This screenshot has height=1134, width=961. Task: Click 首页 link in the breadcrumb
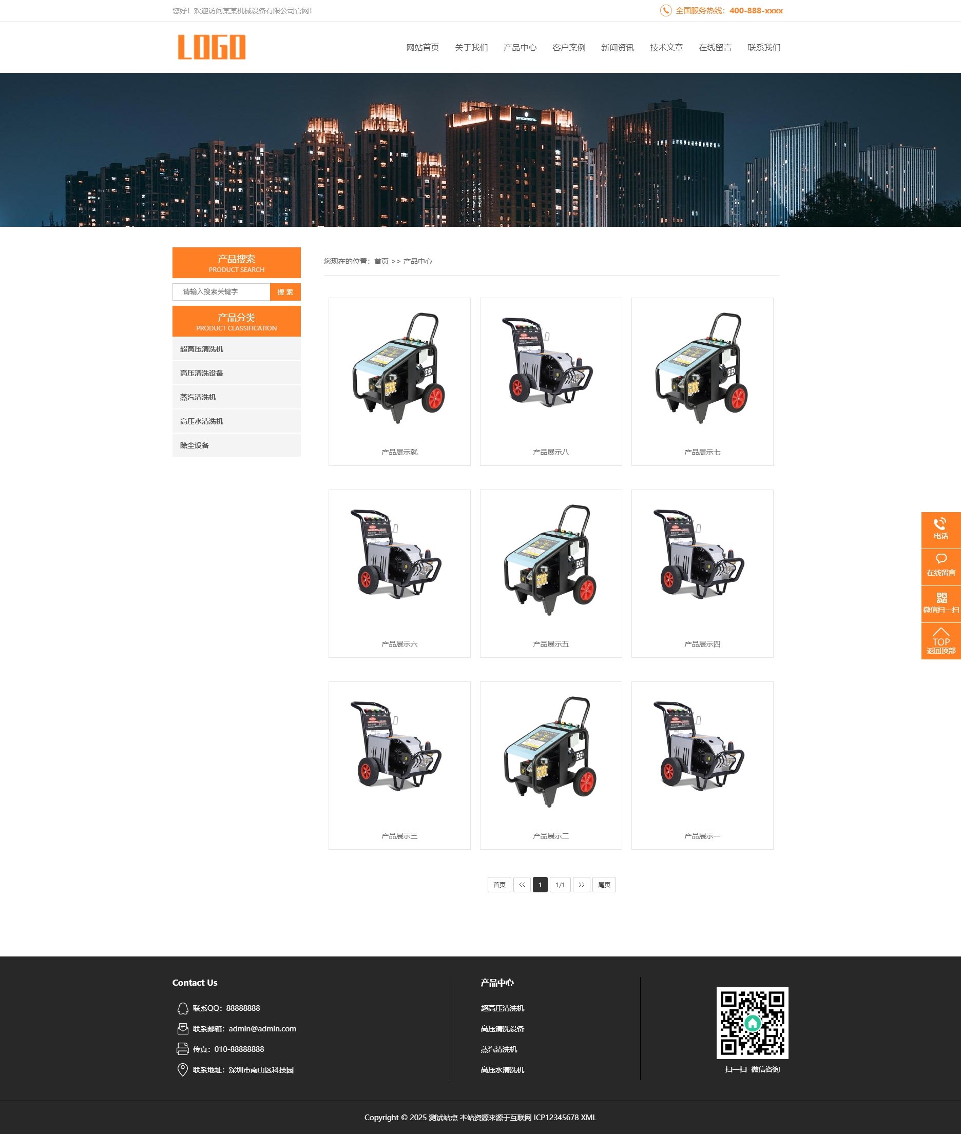381,261
